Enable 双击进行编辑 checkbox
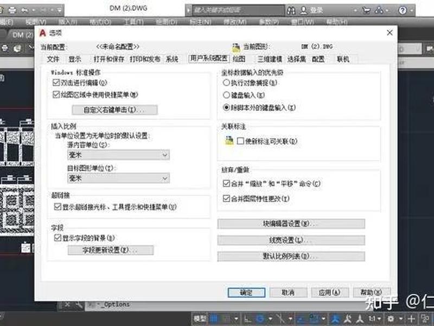434x326 pixels. click(56, 83)
